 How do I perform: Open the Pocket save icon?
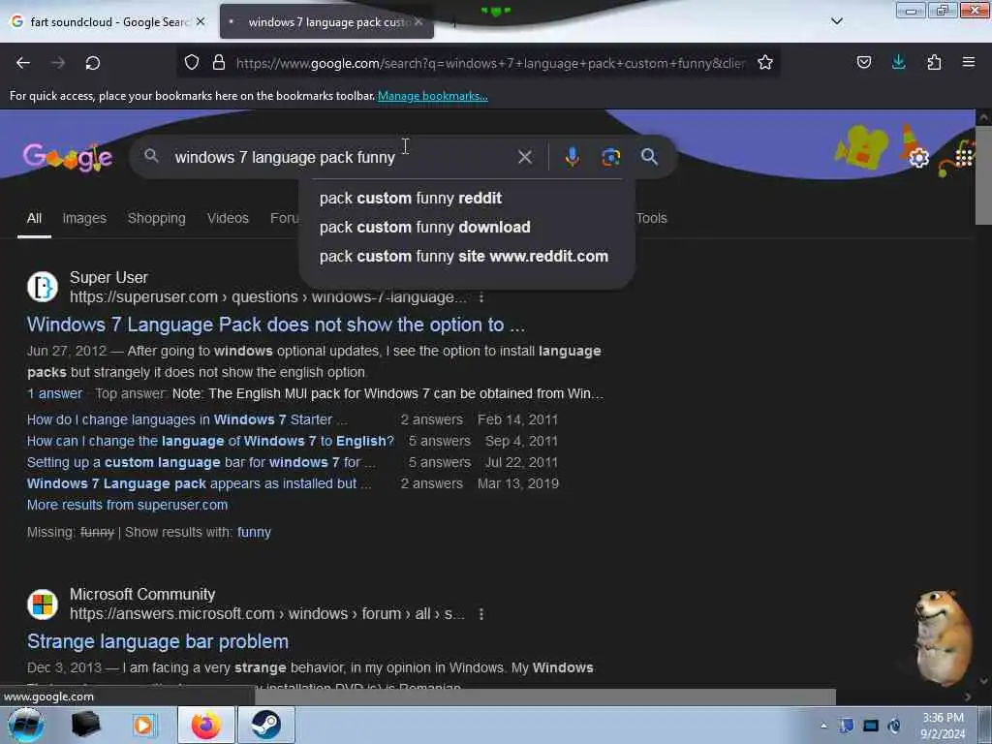click(x=863, y=63)
